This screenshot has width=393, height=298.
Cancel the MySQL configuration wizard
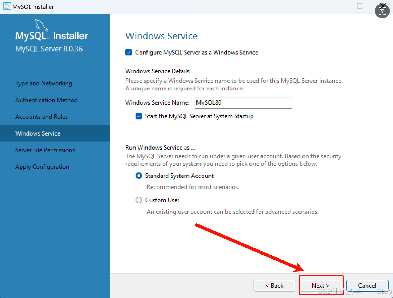click(x=367, y=286)
